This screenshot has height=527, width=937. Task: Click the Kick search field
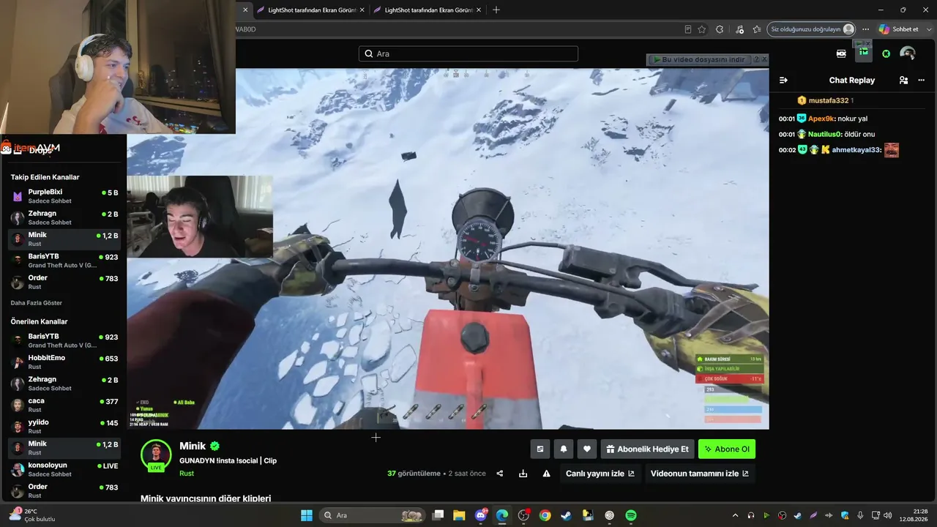click(x=468, y=53)
